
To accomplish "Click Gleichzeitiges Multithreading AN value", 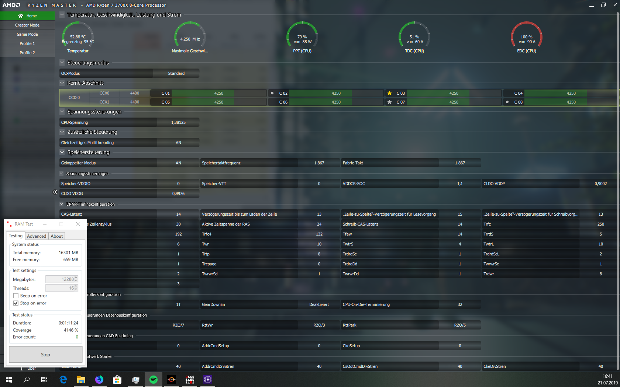I will click(178, 143).
